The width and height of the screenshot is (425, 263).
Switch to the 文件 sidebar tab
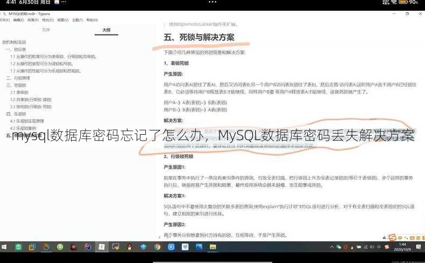[x=46, y=30]
